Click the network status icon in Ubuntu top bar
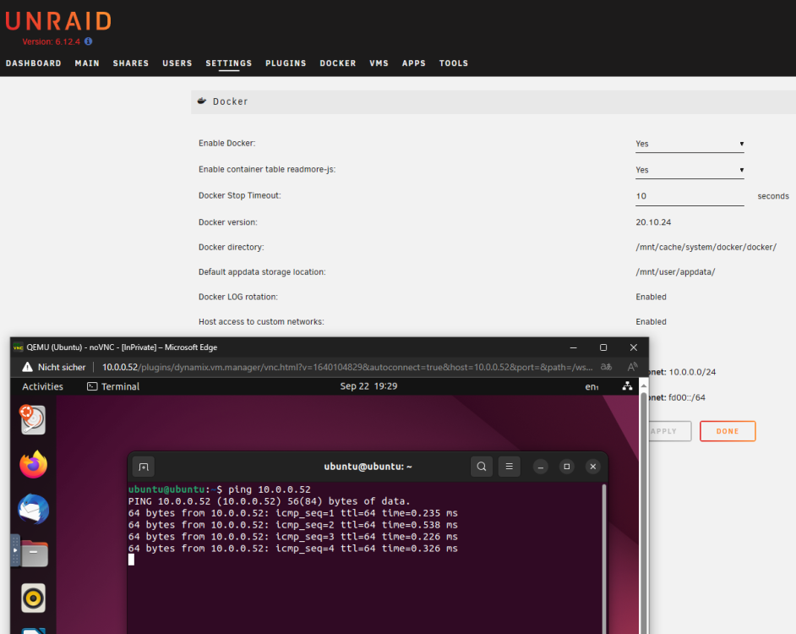796x634 pixels. (x=628, y=386)
